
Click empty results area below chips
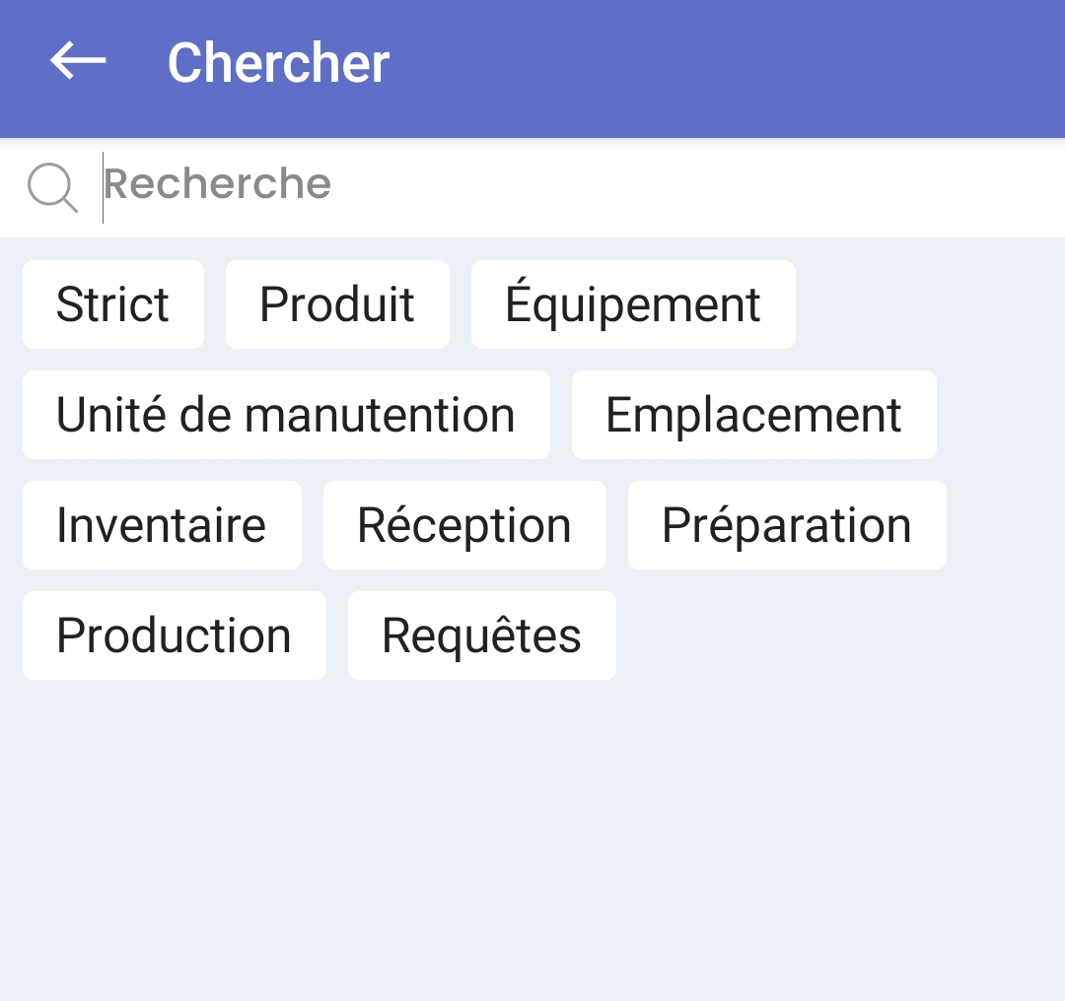pos(532,837)
